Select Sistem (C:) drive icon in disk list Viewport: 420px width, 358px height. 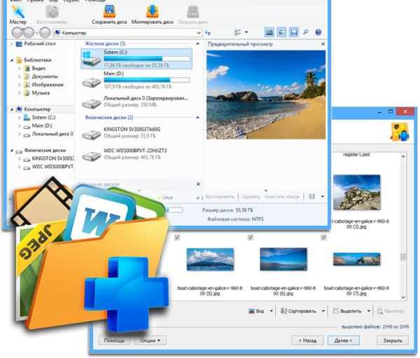coord(91,59)
